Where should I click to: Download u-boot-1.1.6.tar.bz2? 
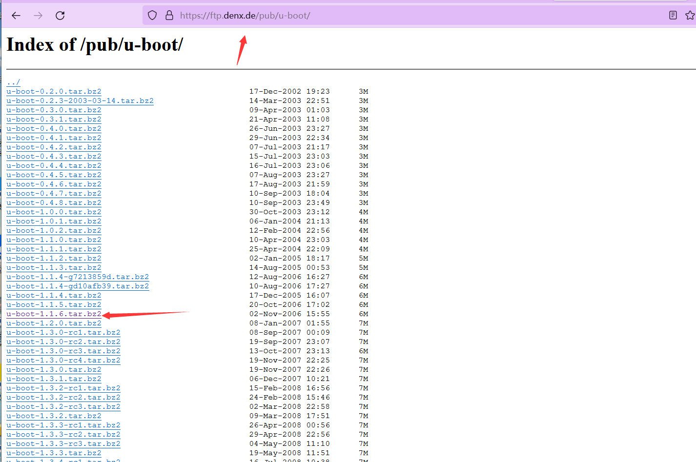point(54,314)
